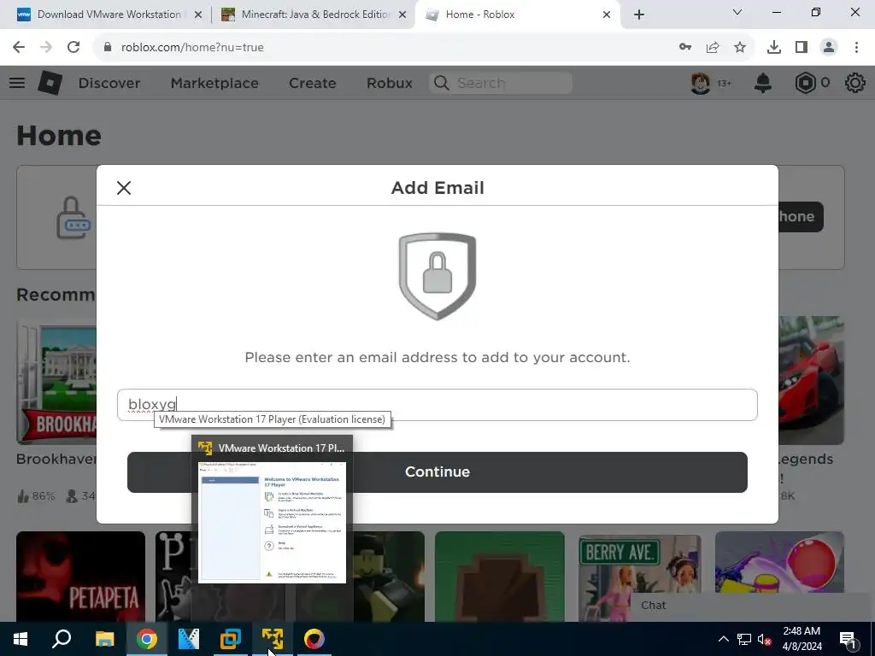875x656 pixels.
Task: Open a new browser tab
Action: pos(639,15)
